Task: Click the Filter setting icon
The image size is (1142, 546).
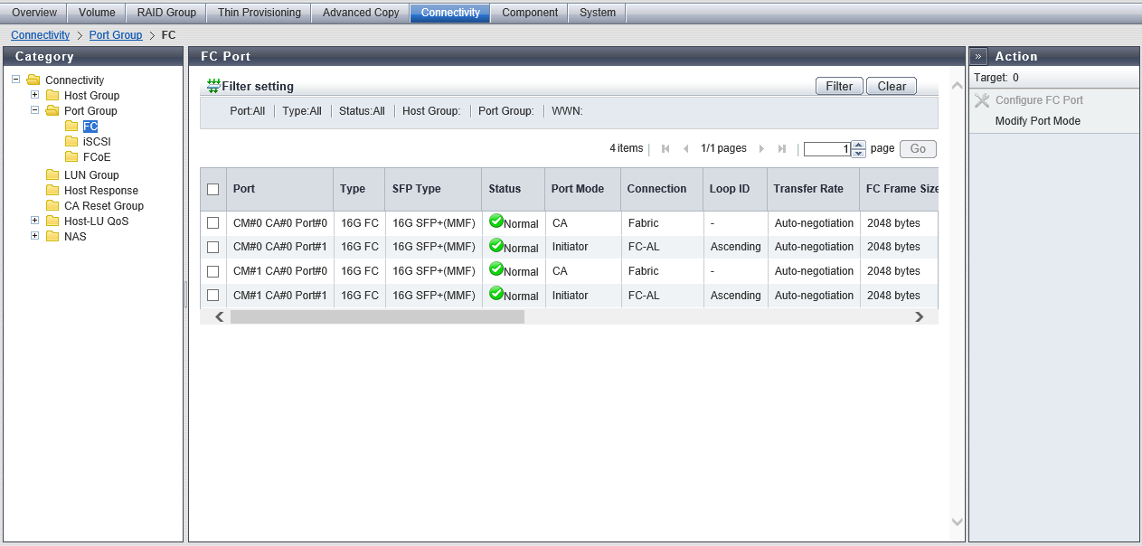Action: [x=213, y=86]
